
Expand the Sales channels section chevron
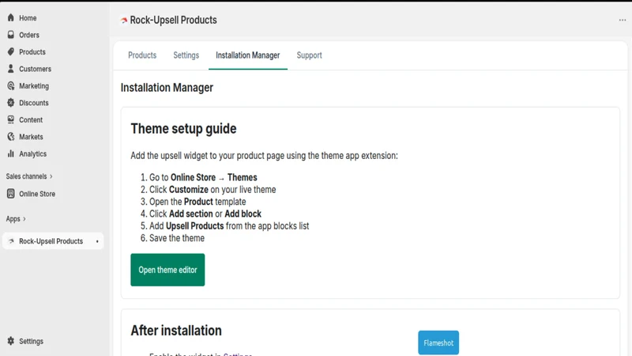51,176
